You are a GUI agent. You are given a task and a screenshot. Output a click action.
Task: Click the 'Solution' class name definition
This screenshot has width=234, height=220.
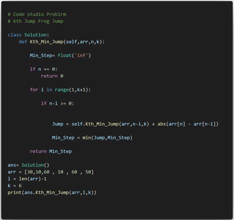point(36,35)
